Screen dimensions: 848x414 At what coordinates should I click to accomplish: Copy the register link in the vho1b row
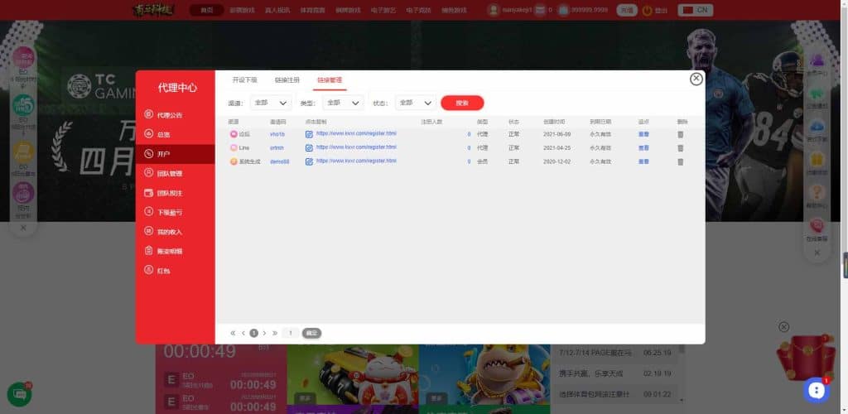pyautogui.click(x=310, y=134)
